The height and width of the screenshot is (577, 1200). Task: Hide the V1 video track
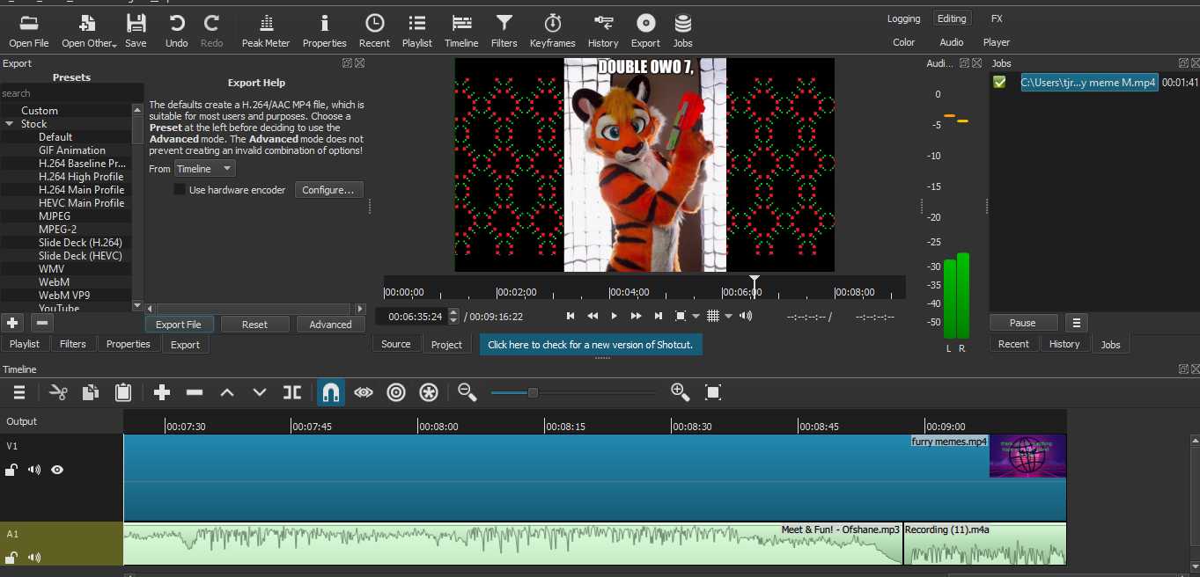(57, 470)
